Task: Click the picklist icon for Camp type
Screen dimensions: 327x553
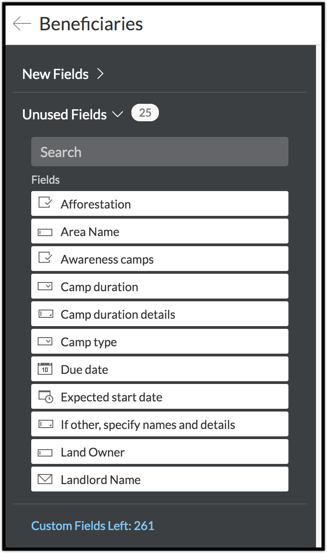Action: 45,342
